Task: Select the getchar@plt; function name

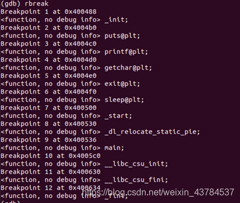Action: click(128, 67)
